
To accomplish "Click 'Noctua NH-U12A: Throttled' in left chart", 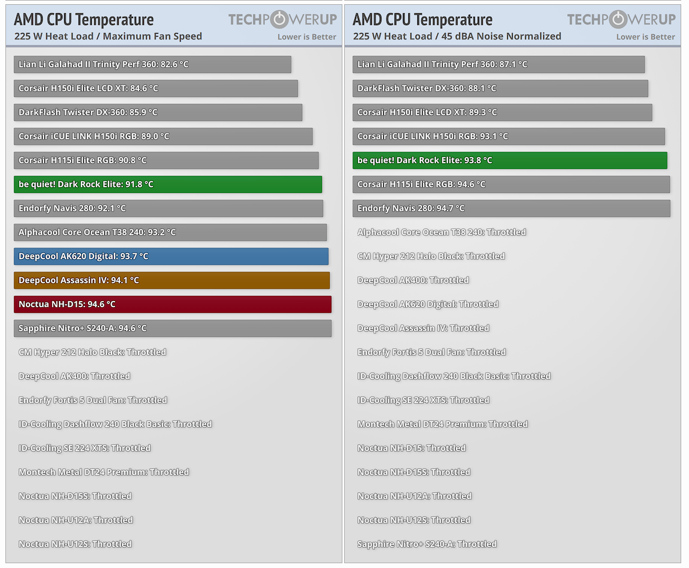I will click(76, 520).
